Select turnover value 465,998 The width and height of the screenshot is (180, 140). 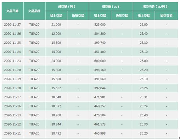click(100, 133)
